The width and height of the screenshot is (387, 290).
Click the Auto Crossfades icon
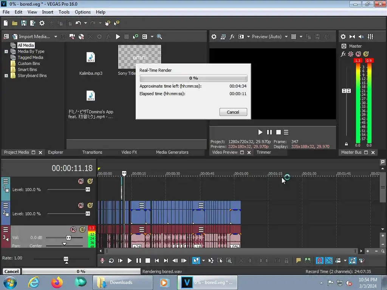point(329,261)
